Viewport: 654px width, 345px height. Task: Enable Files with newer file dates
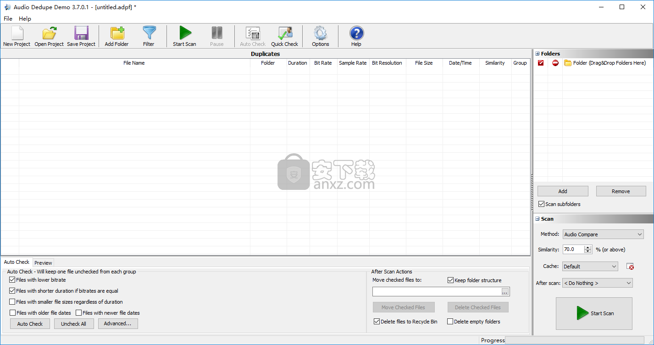click(x=79, y=313)
